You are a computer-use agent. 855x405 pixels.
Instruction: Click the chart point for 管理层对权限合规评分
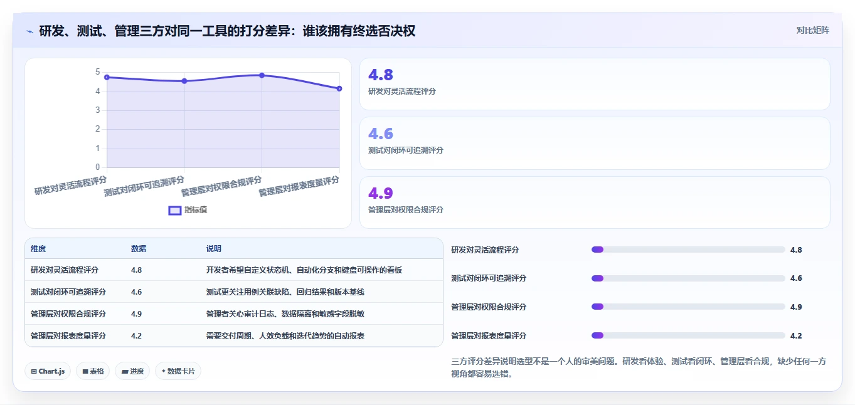click(262, 75)
